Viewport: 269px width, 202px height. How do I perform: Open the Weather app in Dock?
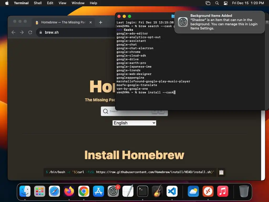pyautogui.click(x=193, y=191)
